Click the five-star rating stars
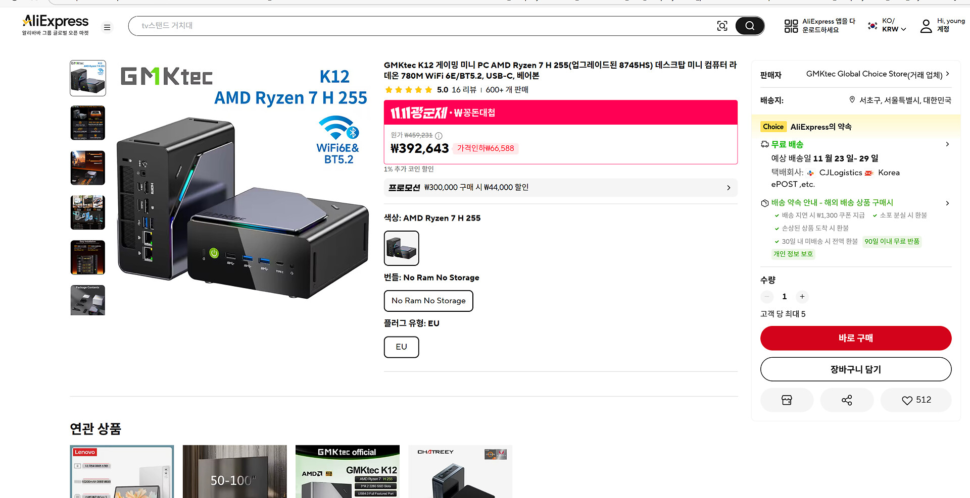 pyautogui.click(x=409, y=90)
